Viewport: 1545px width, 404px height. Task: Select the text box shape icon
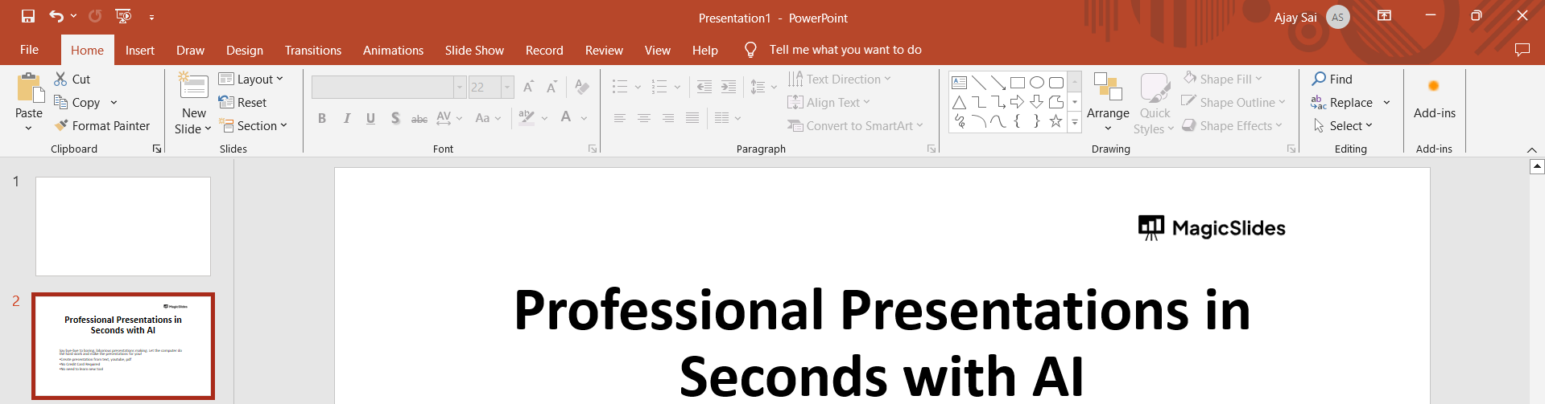pyautogui.click(x=959, y=82)
